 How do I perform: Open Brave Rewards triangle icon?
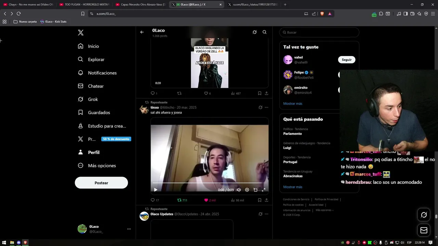(330, 14)
